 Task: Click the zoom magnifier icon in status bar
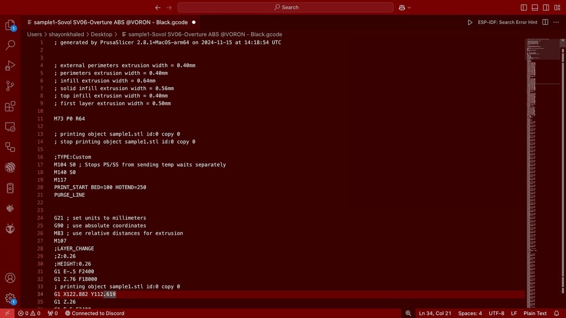point(408,313)
